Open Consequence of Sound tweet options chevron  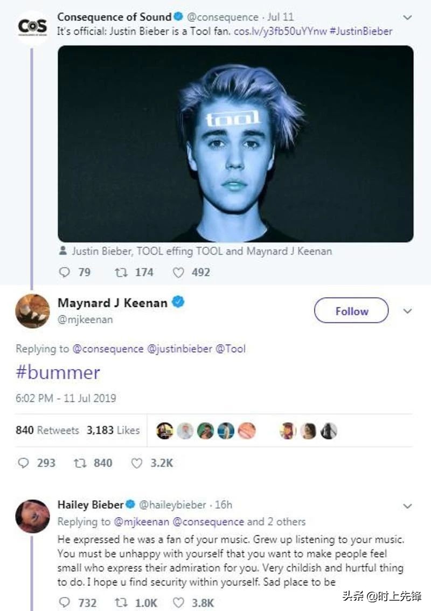(408, 18)
